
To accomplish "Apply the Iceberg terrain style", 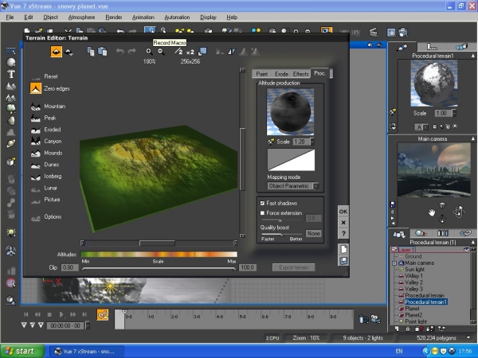I will tap(53, 177).
